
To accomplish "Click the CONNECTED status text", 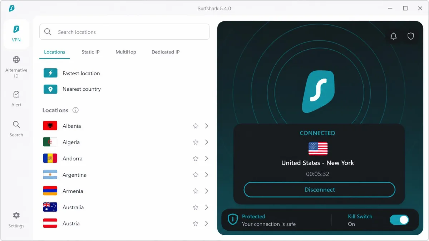I will [x=317, y=133].
